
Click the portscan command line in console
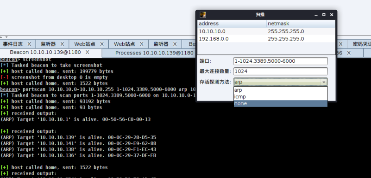tap(98, 89)
